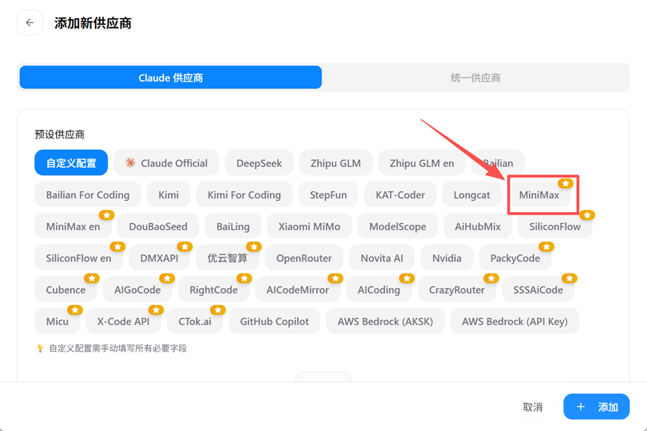Screen dimensions: 647x431
Task: Select the RightCode preset
Action: point(214,290)
